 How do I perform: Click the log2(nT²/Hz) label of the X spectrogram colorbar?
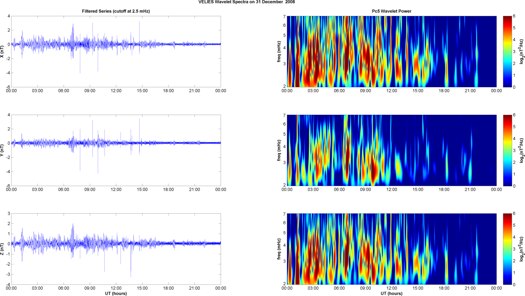click(x=522, y=51)
